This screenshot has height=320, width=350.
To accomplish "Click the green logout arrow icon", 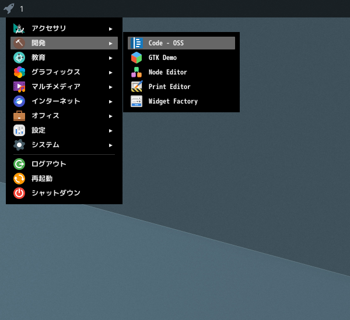I will point(19,164).
